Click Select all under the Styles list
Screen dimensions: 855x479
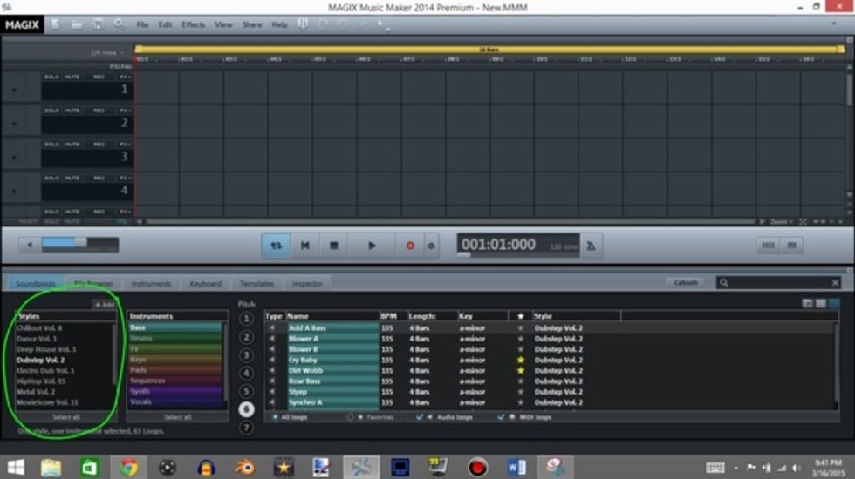[x=66, y=417]
